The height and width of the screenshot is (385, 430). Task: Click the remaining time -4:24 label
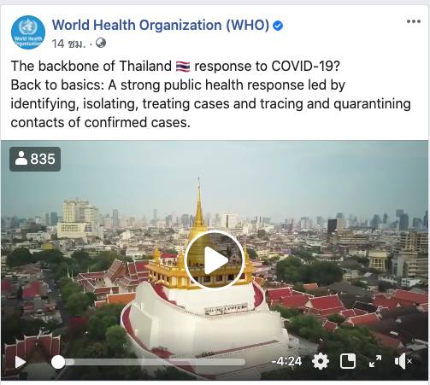pyautogui.click(x=286, y=361)
